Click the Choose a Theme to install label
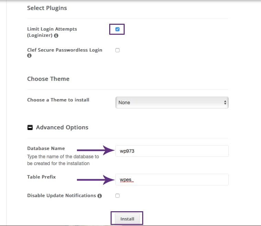The image size is (261, 226). 58,100
